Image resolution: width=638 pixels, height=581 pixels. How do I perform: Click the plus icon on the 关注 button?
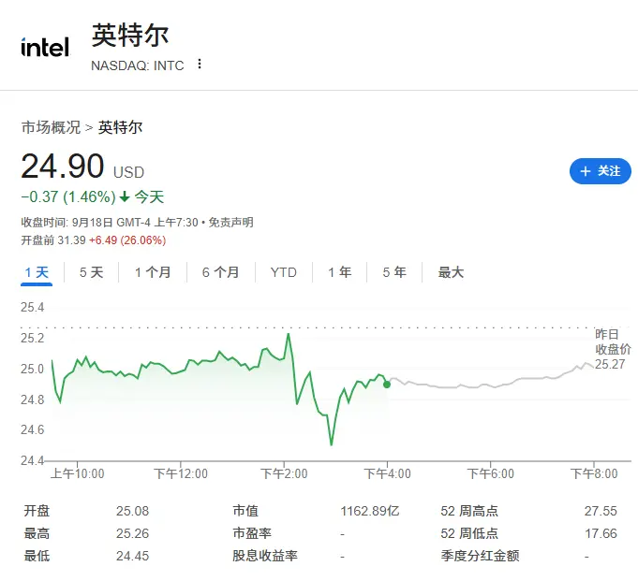pyautogui.click(x=586, y=171)
